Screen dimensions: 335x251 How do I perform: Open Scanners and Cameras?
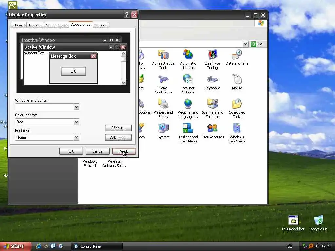[x=212, y=109]
